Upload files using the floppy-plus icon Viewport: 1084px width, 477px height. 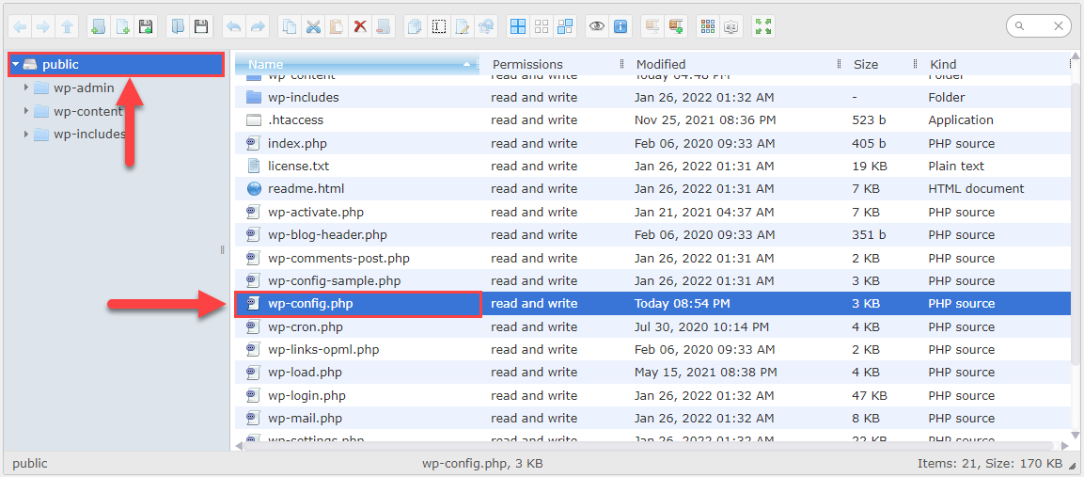click(146, 26)
